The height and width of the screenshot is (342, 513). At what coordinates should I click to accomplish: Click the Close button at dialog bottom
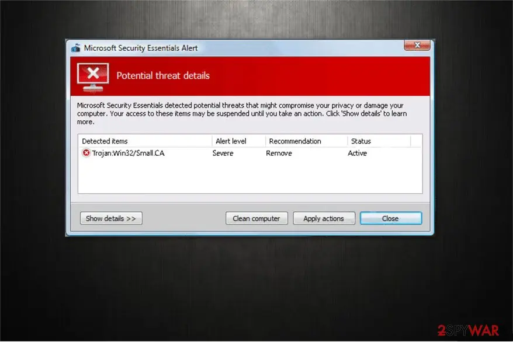[x=391, y=218]
